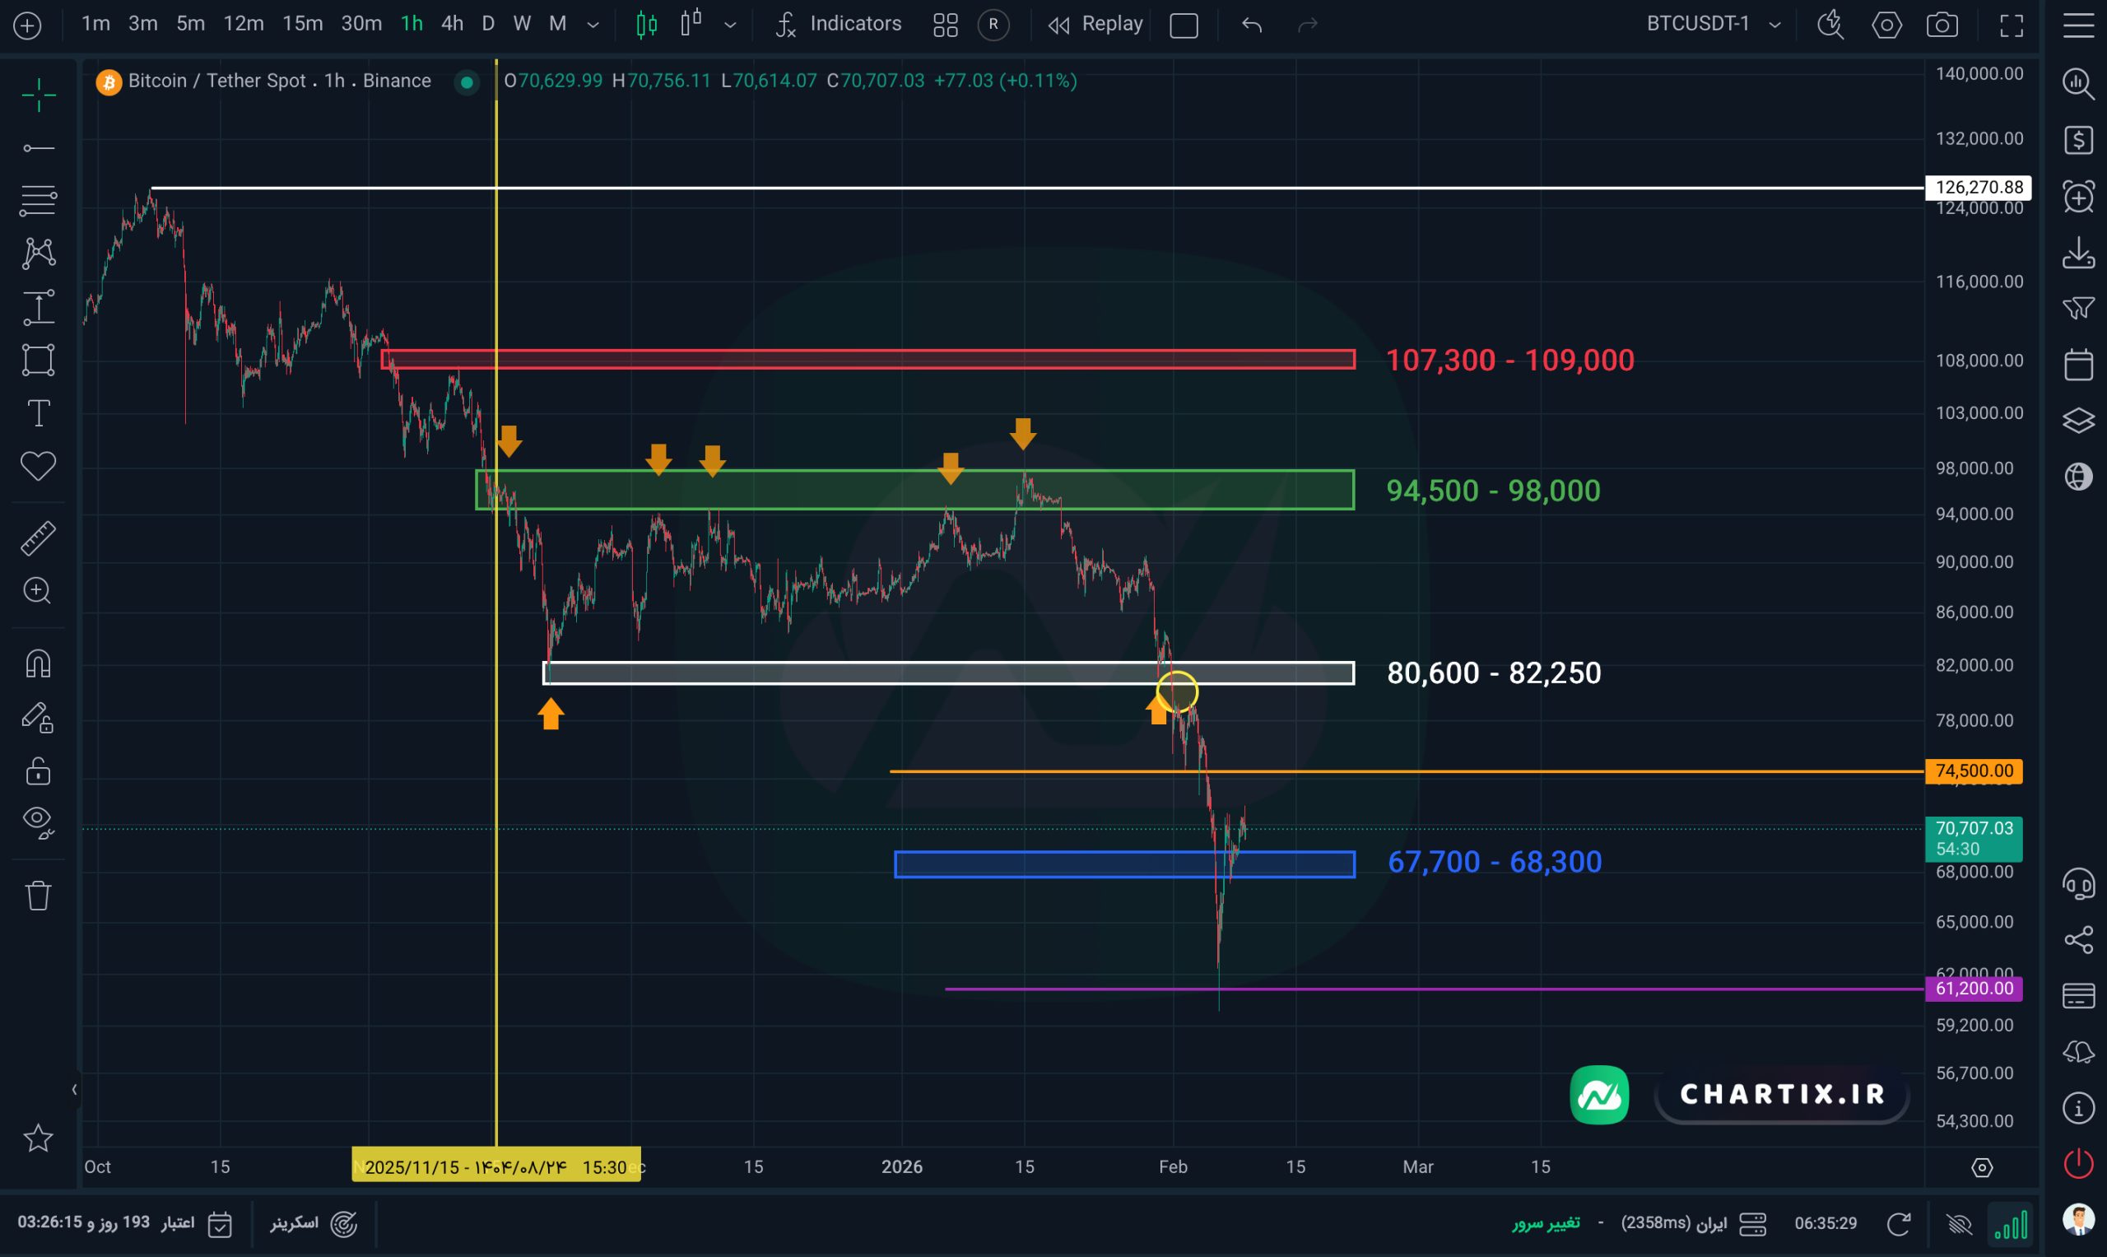The height and width of the screenshot is (1257, 2107).
Task: Switch to the 4h timeframe
Action: 452,24
